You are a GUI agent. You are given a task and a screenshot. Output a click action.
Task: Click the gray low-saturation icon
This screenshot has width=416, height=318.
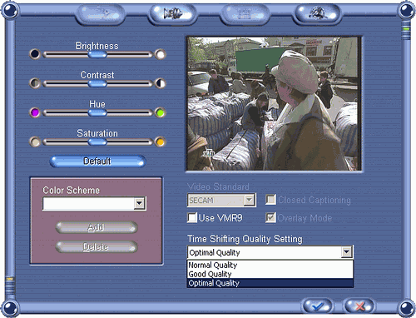(35, 142)
